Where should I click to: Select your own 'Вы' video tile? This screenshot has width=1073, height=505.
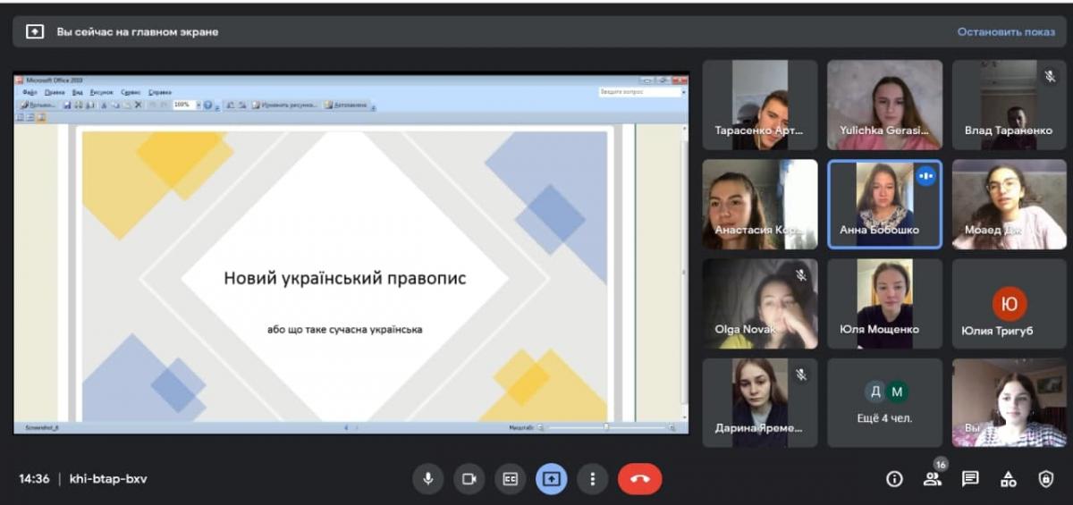coord(1010,403)
